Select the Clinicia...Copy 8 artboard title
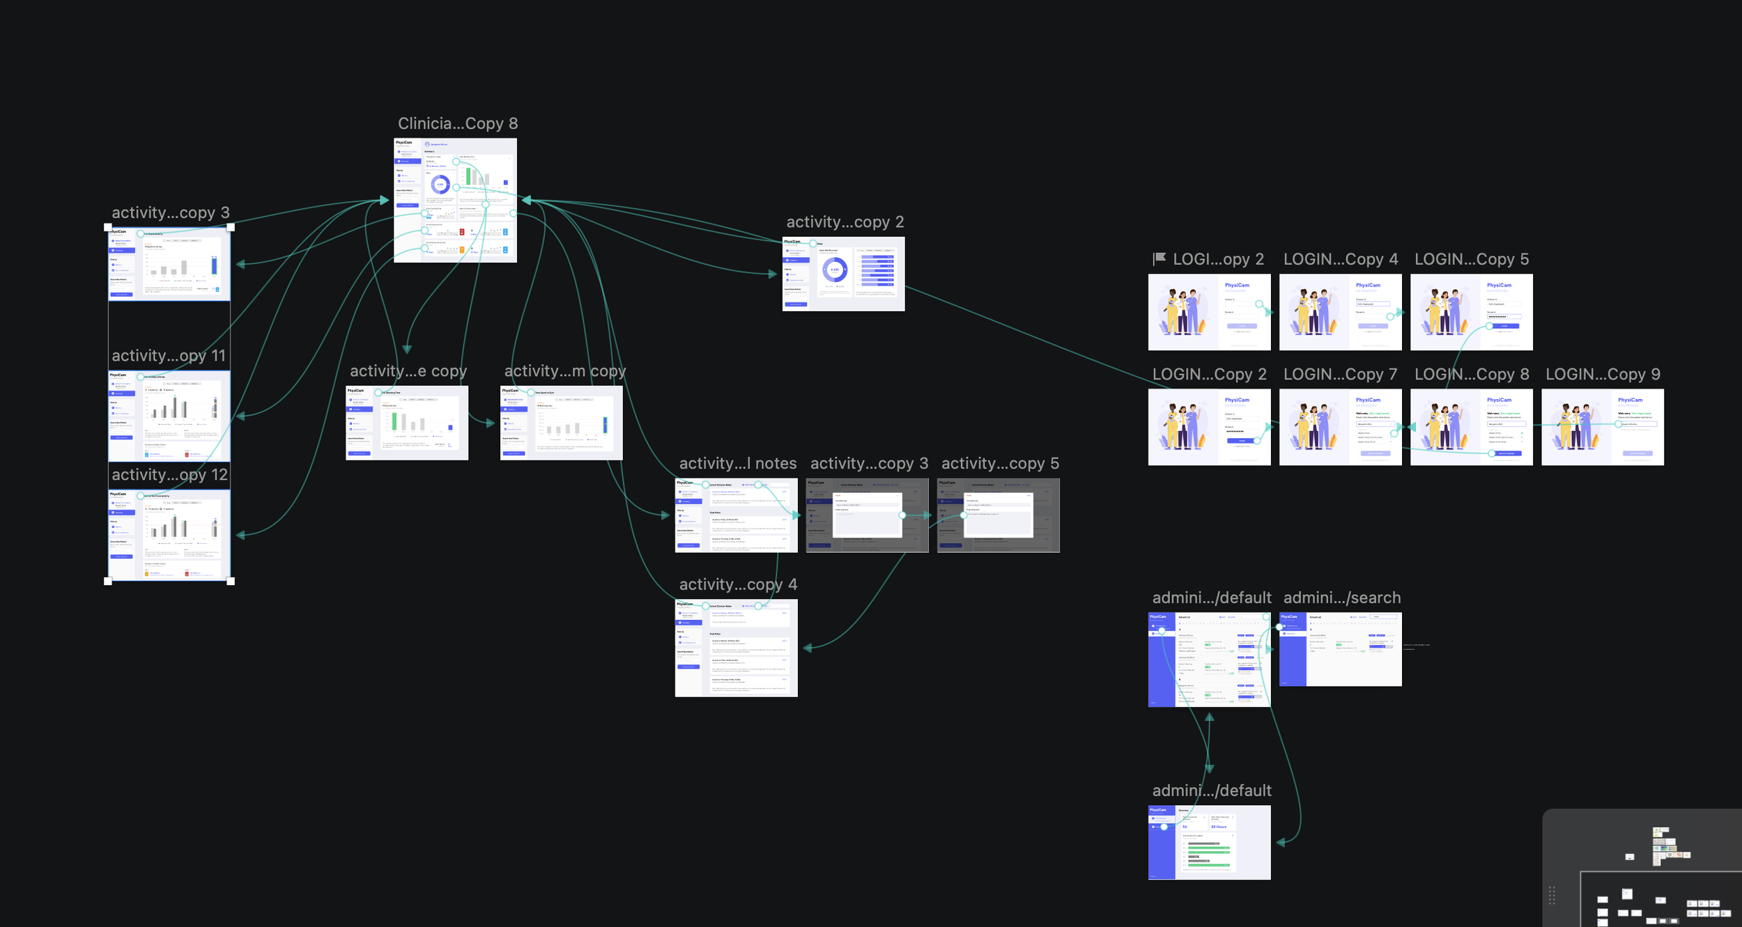This screenshot has height=927, width=1742. tap(457, 123)
